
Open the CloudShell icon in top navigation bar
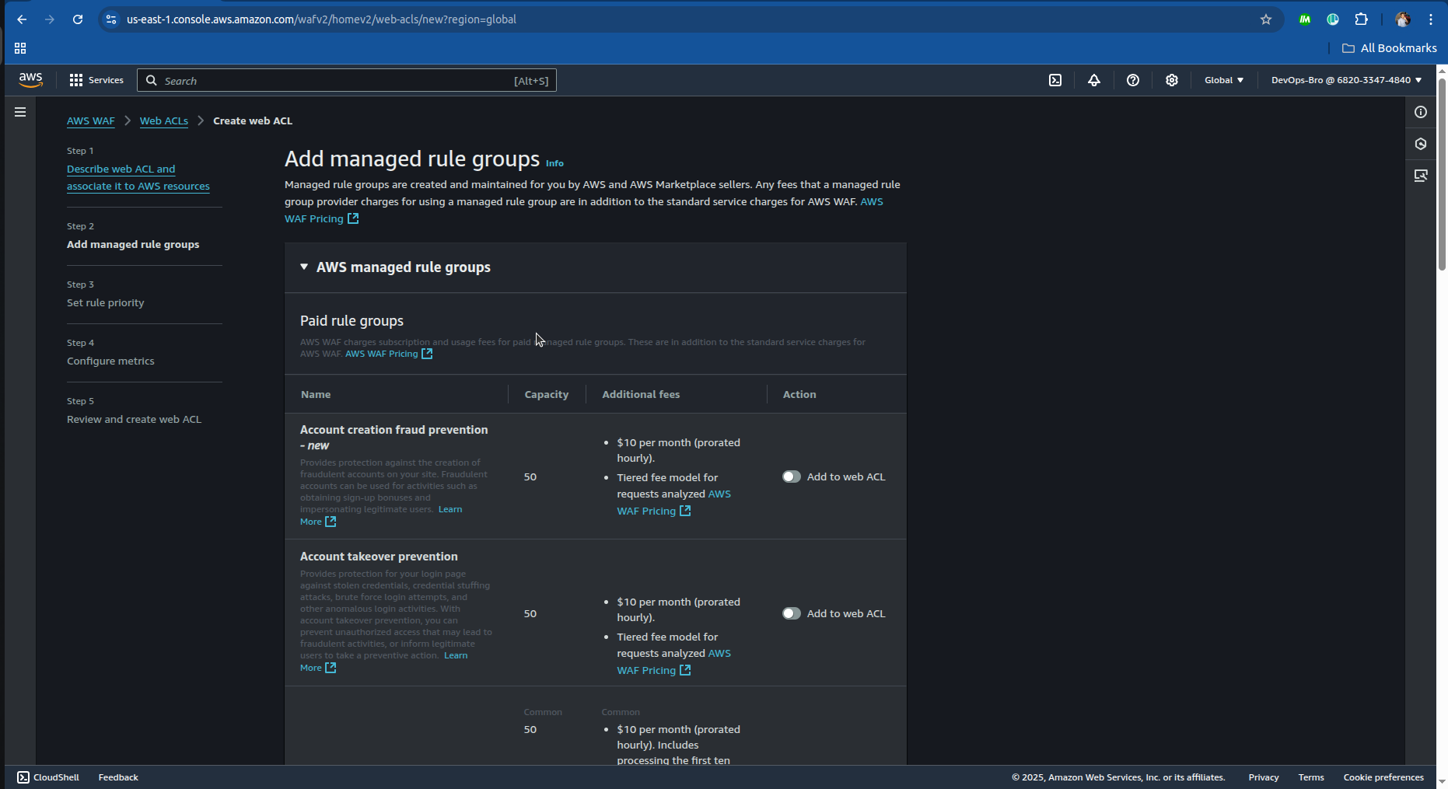[1055, 80]
